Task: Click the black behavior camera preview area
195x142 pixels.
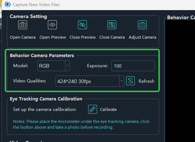Action: [180, 81]
